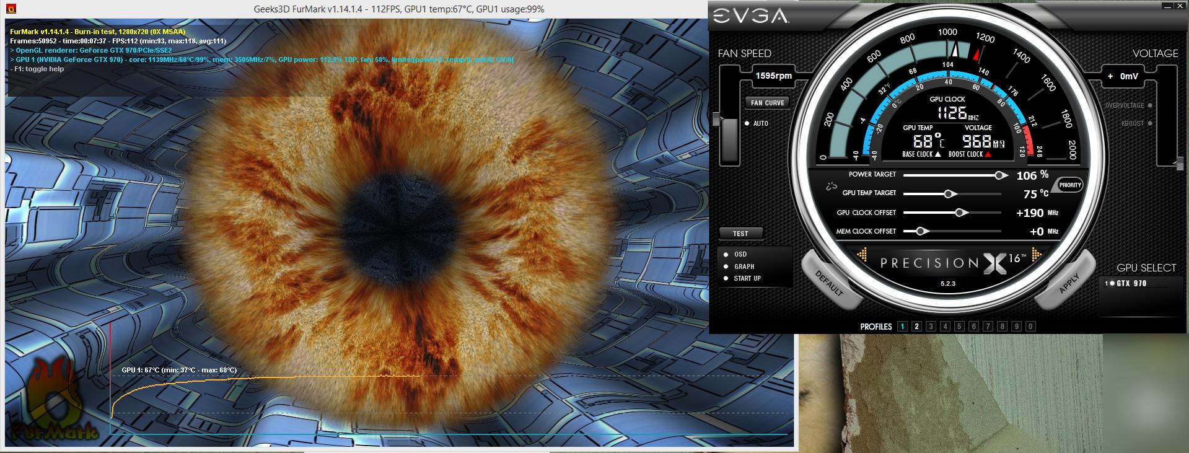Click the Frames/time/FPS stats line in FurMark
1189x453 pixels.
coord(118,41)
